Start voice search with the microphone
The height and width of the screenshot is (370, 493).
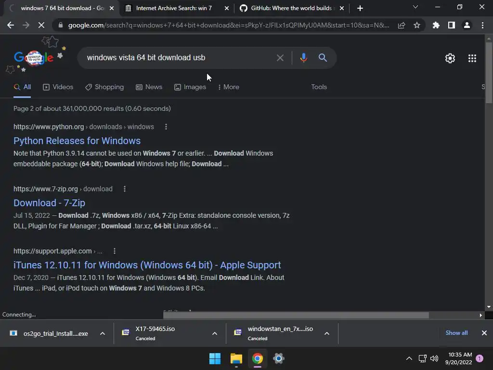tap(303, 58)
